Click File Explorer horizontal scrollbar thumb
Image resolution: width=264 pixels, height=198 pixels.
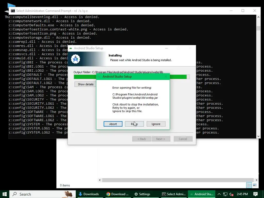click(178, 180)
